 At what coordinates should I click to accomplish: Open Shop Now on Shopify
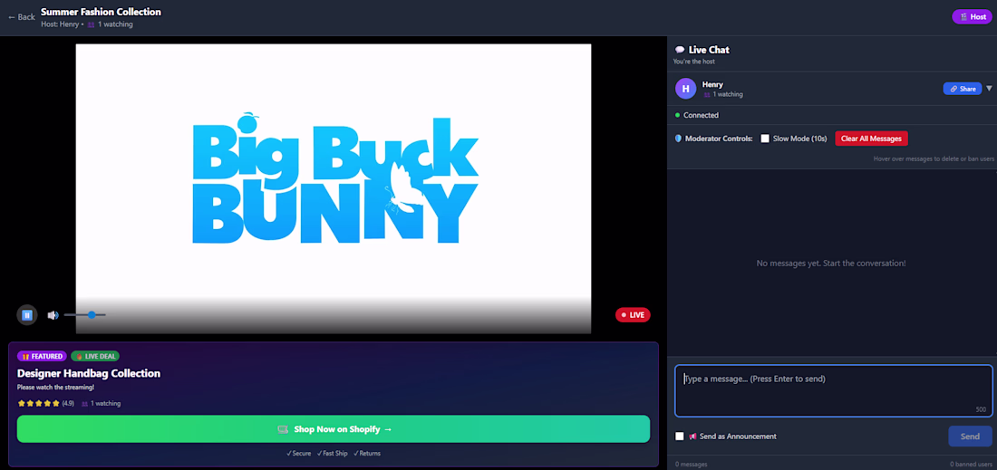tap(334, 428)
